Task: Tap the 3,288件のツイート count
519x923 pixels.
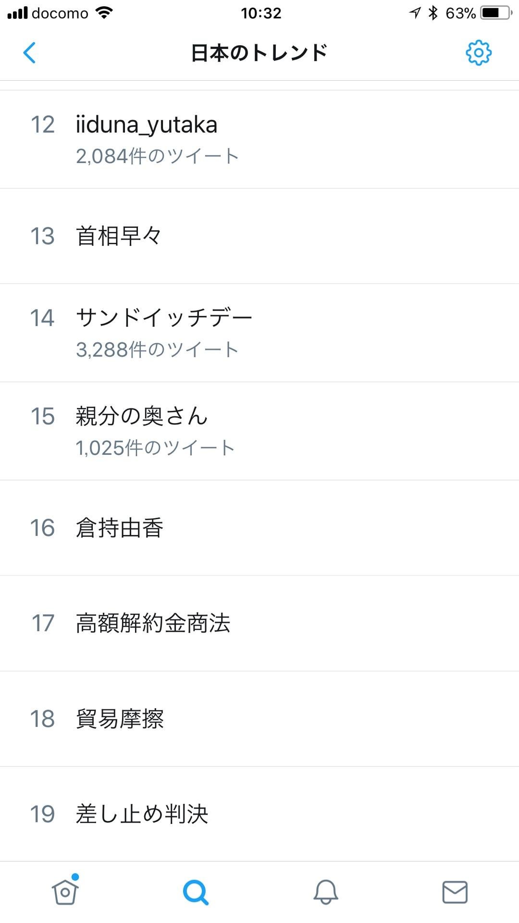Action: [x=157, y=349]
